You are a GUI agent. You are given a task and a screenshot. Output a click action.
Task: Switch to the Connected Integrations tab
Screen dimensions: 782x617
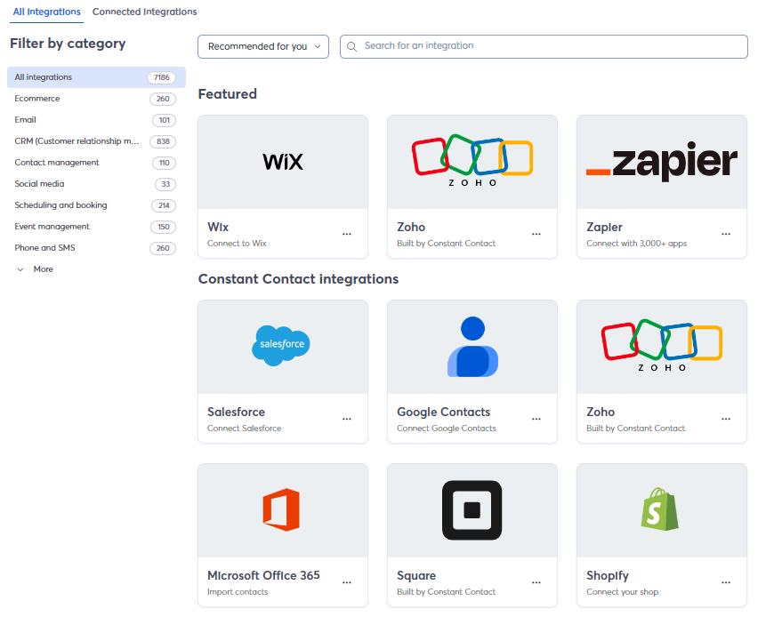(145, 12)
